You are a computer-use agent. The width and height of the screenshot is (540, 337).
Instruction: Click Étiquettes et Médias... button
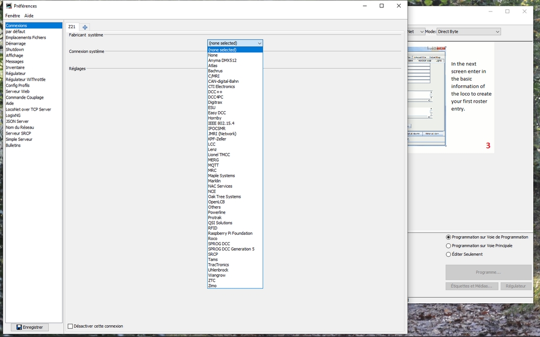(x=471, y=286)
